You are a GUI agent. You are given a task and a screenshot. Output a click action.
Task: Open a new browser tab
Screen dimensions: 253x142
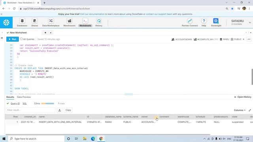pyautogui.click(x=44, y=3)
